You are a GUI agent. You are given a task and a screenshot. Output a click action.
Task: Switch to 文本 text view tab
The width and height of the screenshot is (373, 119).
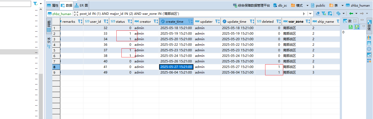(x=49, y=42)
